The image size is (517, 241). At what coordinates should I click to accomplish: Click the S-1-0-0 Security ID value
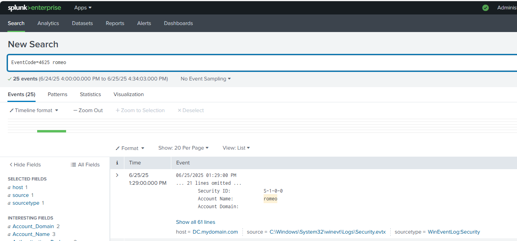point(273,191)
